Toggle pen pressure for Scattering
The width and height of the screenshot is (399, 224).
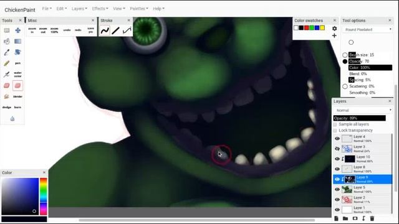click(345, 86)
